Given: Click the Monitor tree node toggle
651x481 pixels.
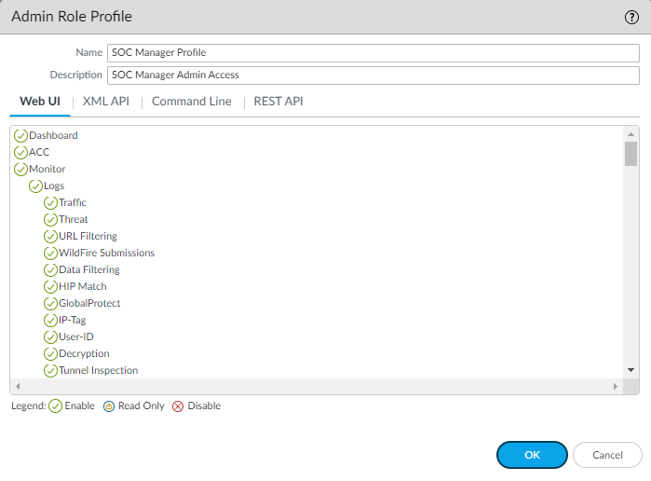Looking at the screenshot, I should click(x=21, y=170).
